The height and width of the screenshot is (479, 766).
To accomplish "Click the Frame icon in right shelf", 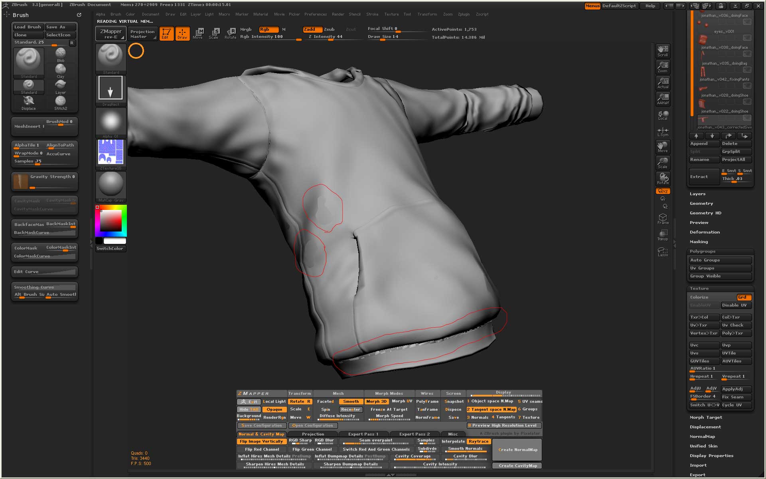I will tap(663, 219).
